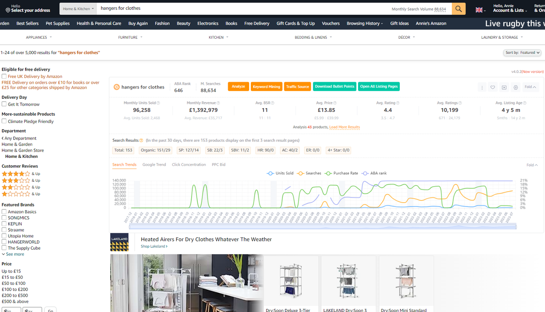Image resolution: width=545 pixels, height=312 pixels.
Task: Check the KEPLIN brand filter
Action: pyautogui.click(x=4, y=224)
